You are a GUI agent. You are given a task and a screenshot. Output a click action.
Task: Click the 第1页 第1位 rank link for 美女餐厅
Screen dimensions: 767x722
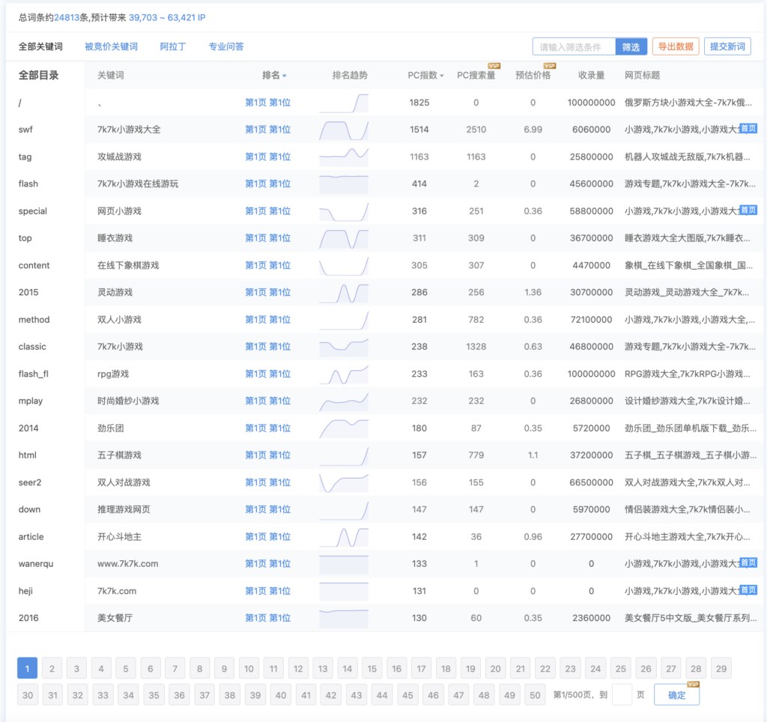pyautogui.click(x=267, y=618)
